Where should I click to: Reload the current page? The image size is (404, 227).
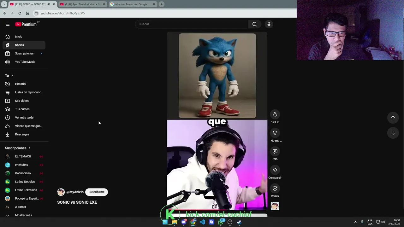pyautogui.click(x=20, y=13)
